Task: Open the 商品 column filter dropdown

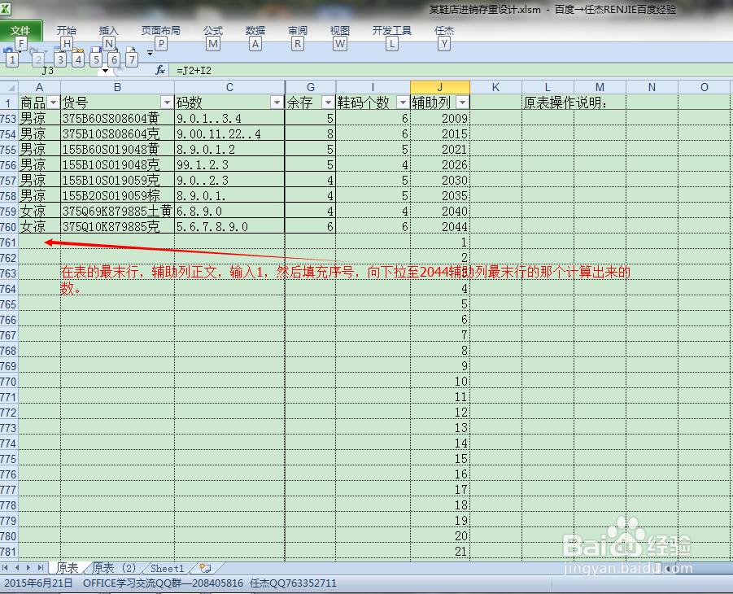Action: 54,103
